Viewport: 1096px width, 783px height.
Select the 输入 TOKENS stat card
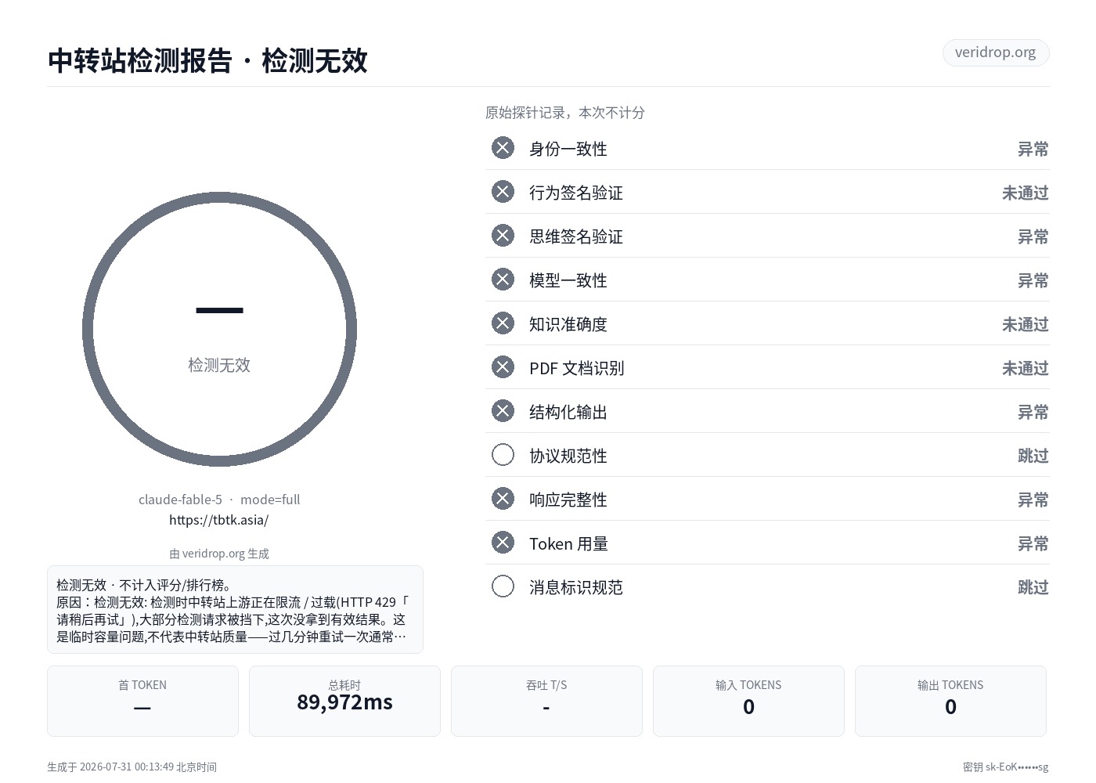748,701
